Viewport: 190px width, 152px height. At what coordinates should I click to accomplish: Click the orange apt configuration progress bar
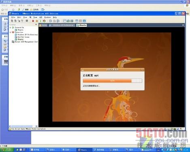pos(112,81)
